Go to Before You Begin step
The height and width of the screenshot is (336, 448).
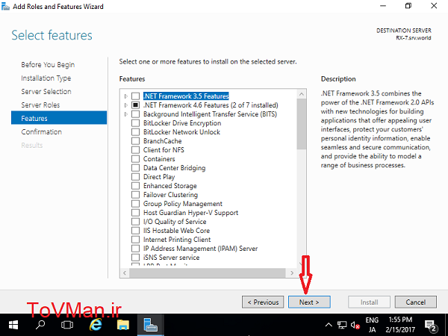48,64
